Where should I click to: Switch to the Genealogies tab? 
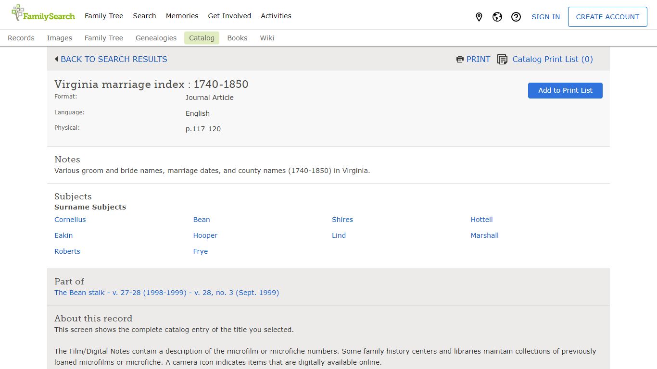(x=156, y=38)
